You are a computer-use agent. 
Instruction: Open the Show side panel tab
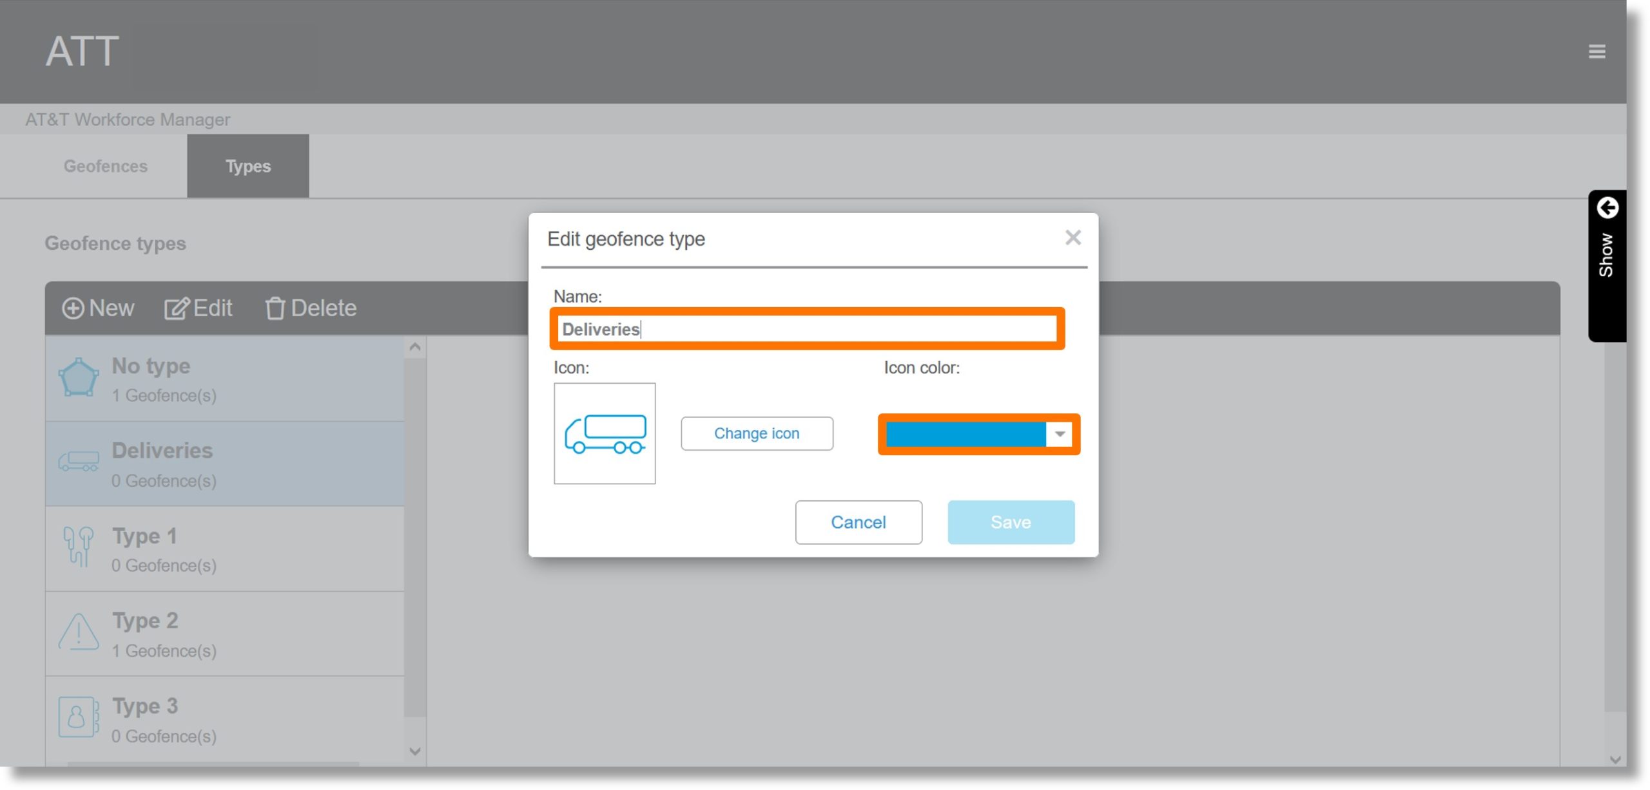[x=1607, y=266]
